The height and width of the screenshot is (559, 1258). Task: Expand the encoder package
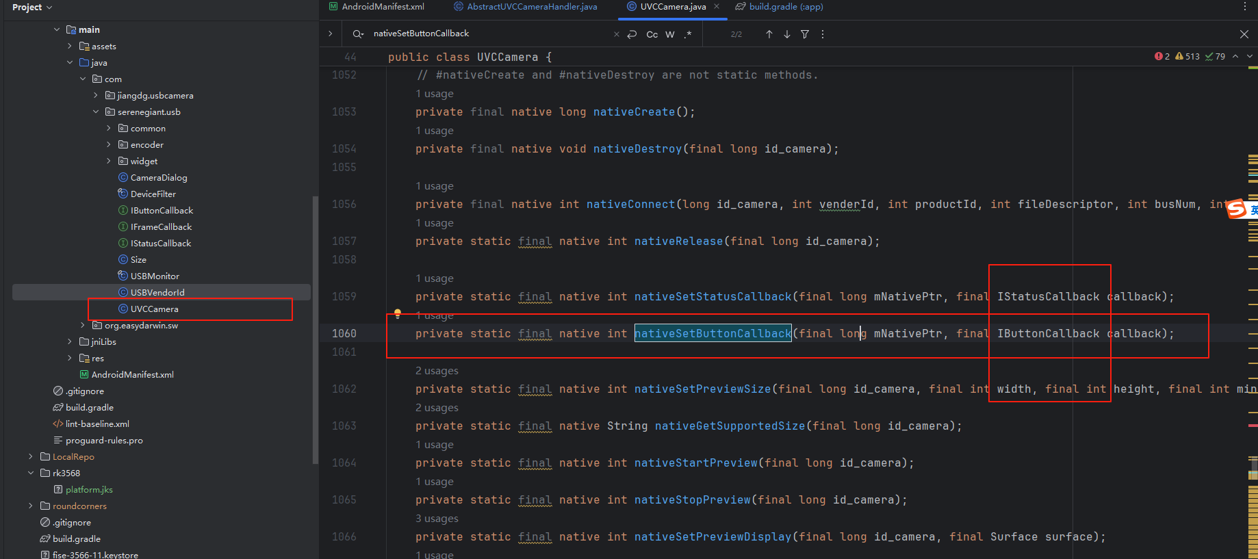point(109,145)
